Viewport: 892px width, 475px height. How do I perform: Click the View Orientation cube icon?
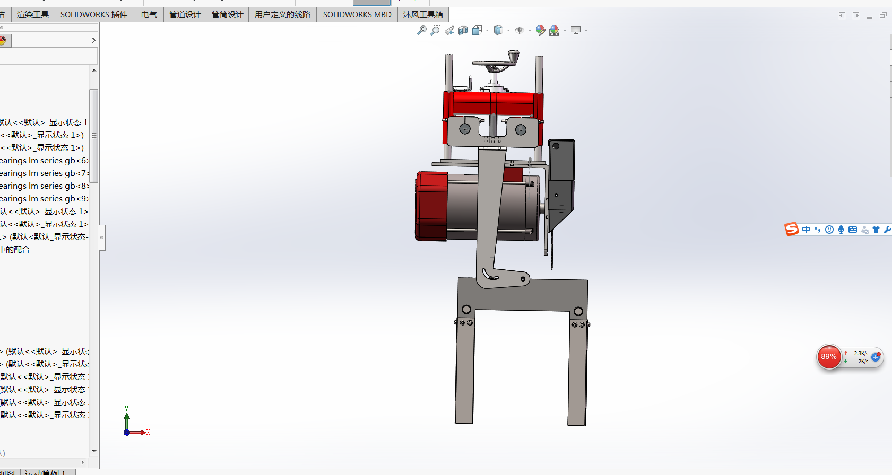(477, 30)
